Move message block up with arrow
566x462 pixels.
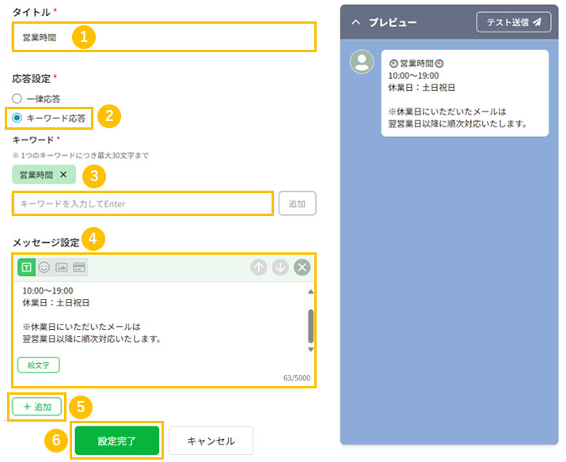pyautogui.click(x=259, y=267)
